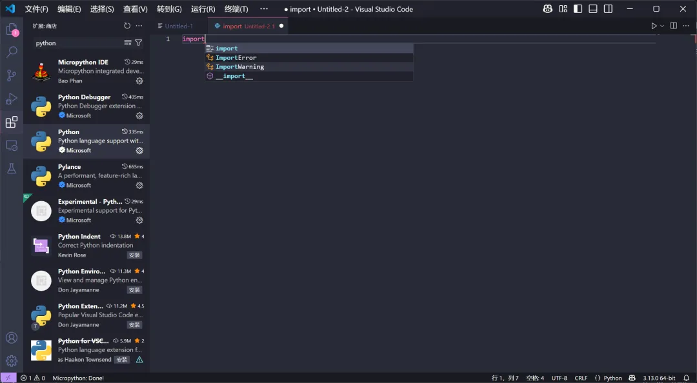Open customize layout button
This screenshot has height=383, width=697.
(x=563, y=9)
